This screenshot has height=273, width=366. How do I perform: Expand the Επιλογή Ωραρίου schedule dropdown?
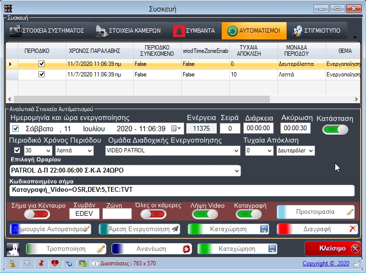[x=236, y=171]
